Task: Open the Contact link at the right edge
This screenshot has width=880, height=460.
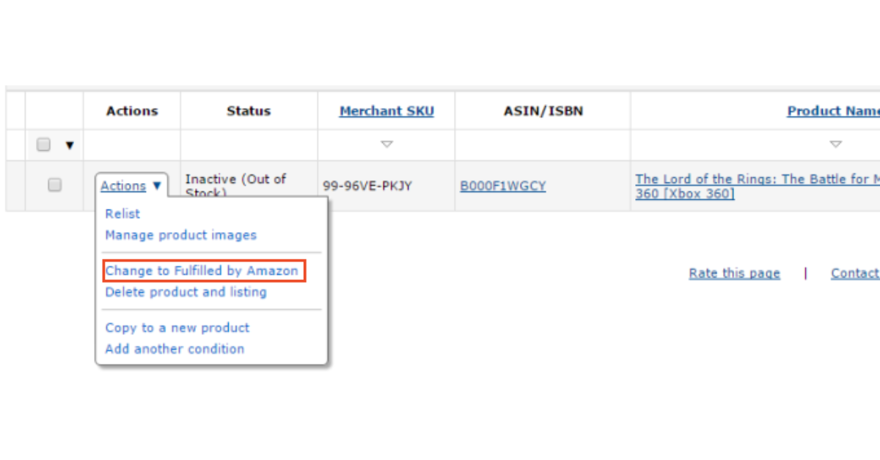Action: [x=854, y=273]
